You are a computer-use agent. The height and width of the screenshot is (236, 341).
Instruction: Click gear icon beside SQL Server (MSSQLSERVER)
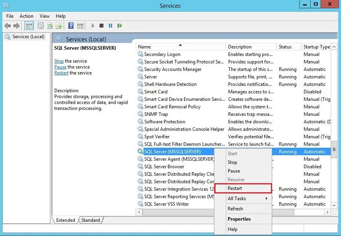tap(140, 151)
